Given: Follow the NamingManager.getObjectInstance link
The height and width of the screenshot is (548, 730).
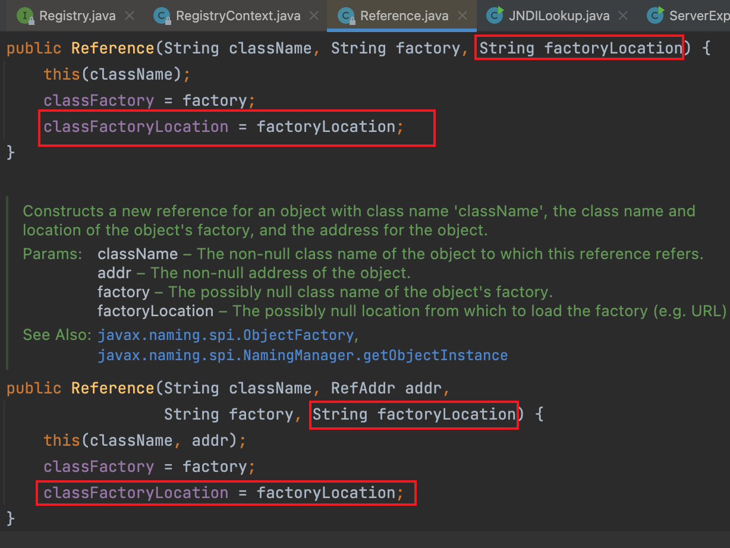Looking at the screenshot, I should point(303,355).
